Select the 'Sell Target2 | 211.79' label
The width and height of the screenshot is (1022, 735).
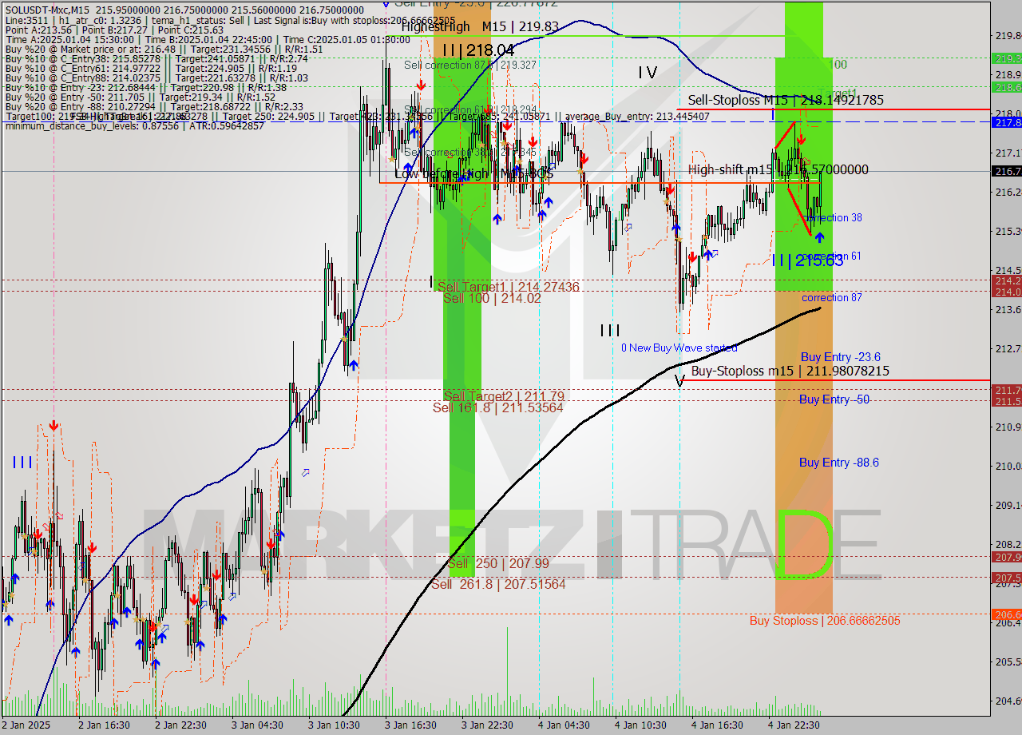(504, 396)
